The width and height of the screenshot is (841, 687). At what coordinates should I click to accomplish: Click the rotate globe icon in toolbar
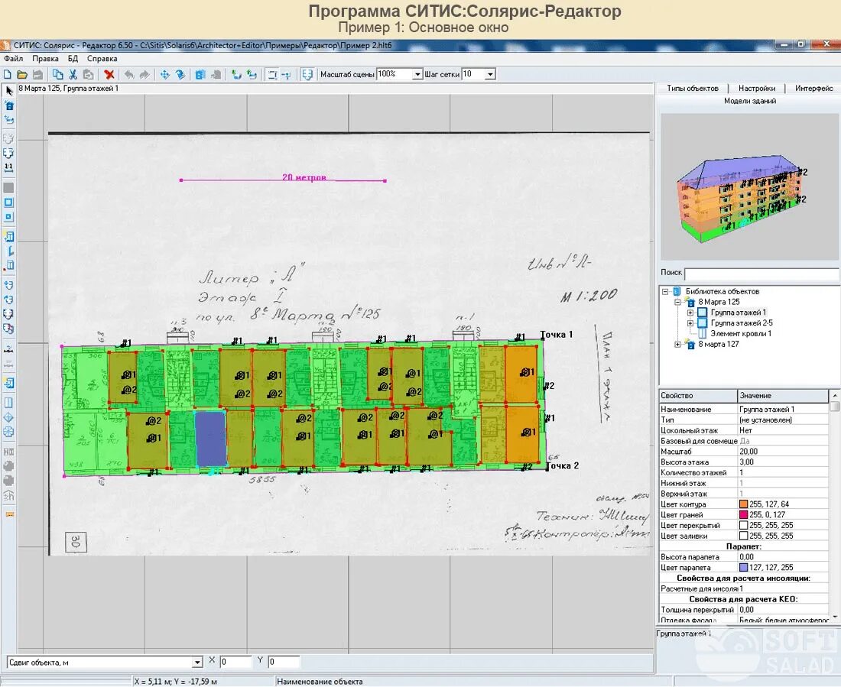[180, 75]
